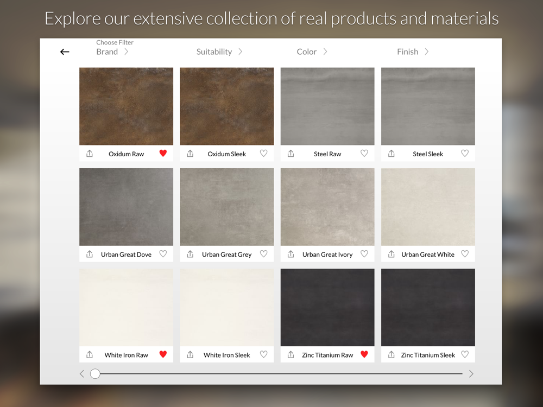
Task: Share the White Iron Sleek material
Action: click(x=190, y=354)
